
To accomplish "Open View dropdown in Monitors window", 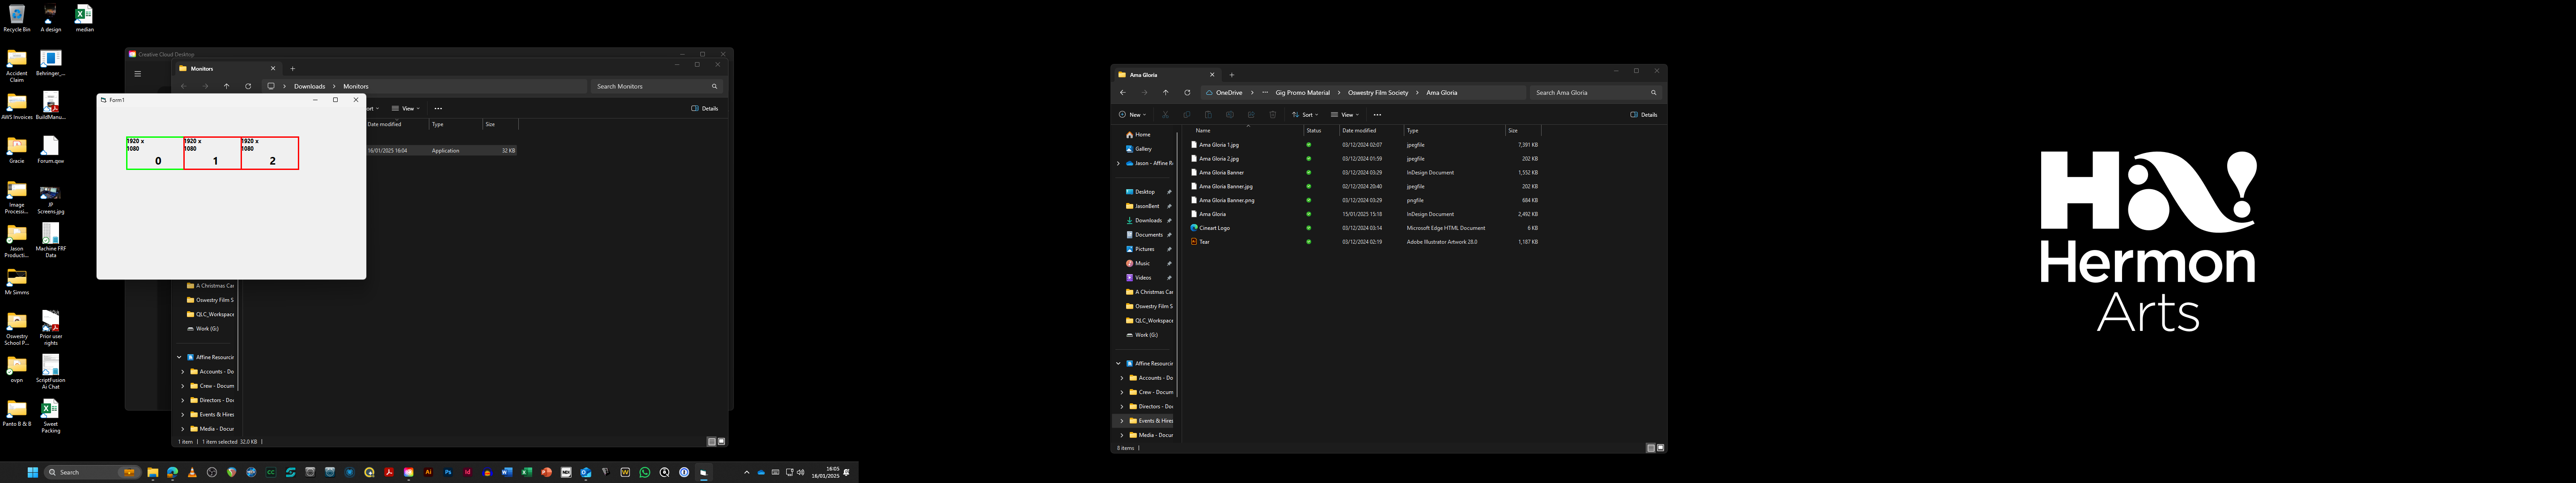I will 406,108.
